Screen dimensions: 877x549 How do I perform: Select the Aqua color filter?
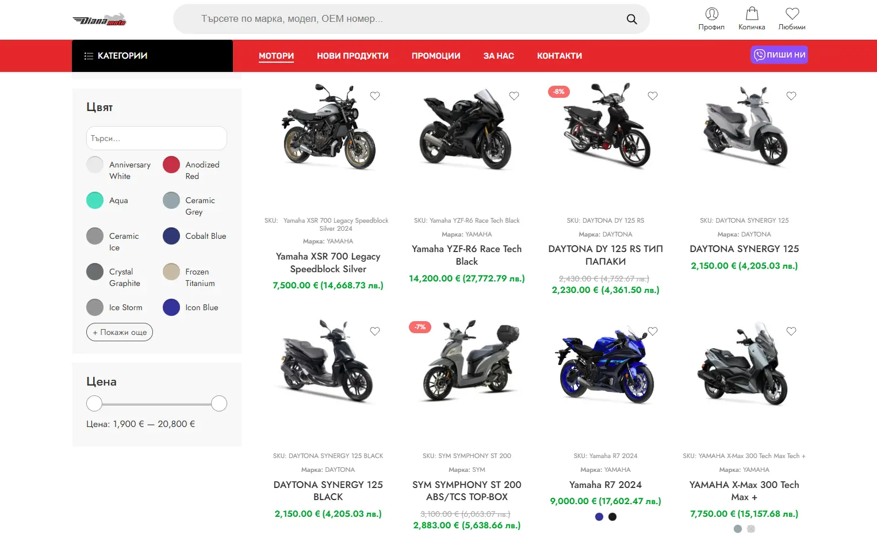[95, 200]
